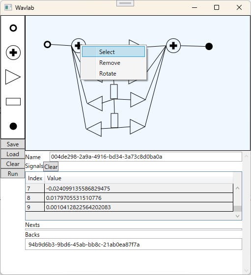The image size is (251, 275).
Task: Choose the triangle gain tool in palette
Action: coord(13,77)
